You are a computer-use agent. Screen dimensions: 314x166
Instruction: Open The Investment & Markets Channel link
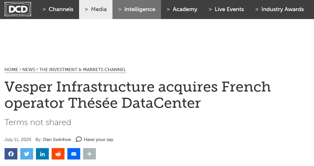pyautogui.click(x=82, y=69)
